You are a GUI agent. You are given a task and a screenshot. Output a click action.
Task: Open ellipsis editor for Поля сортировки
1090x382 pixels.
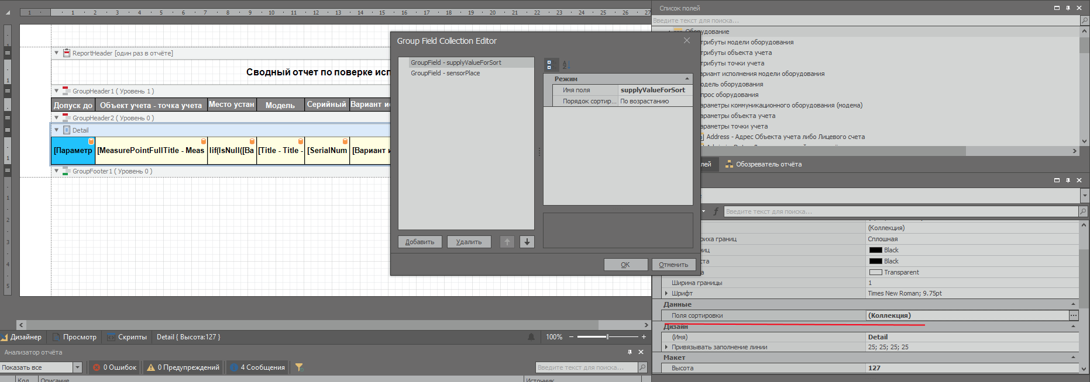1073,315
